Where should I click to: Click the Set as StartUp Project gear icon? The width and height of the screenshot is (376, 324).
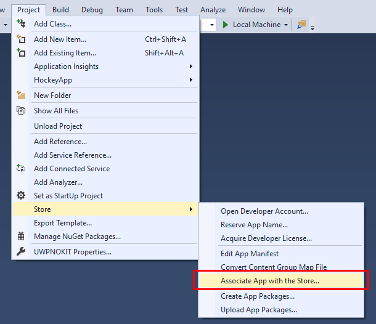(x=21, y=195)
